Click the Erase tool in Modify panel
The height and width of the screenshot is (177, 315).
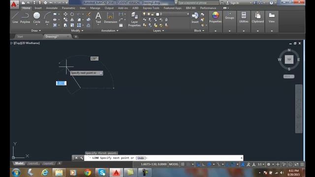(x=89, y=14)
